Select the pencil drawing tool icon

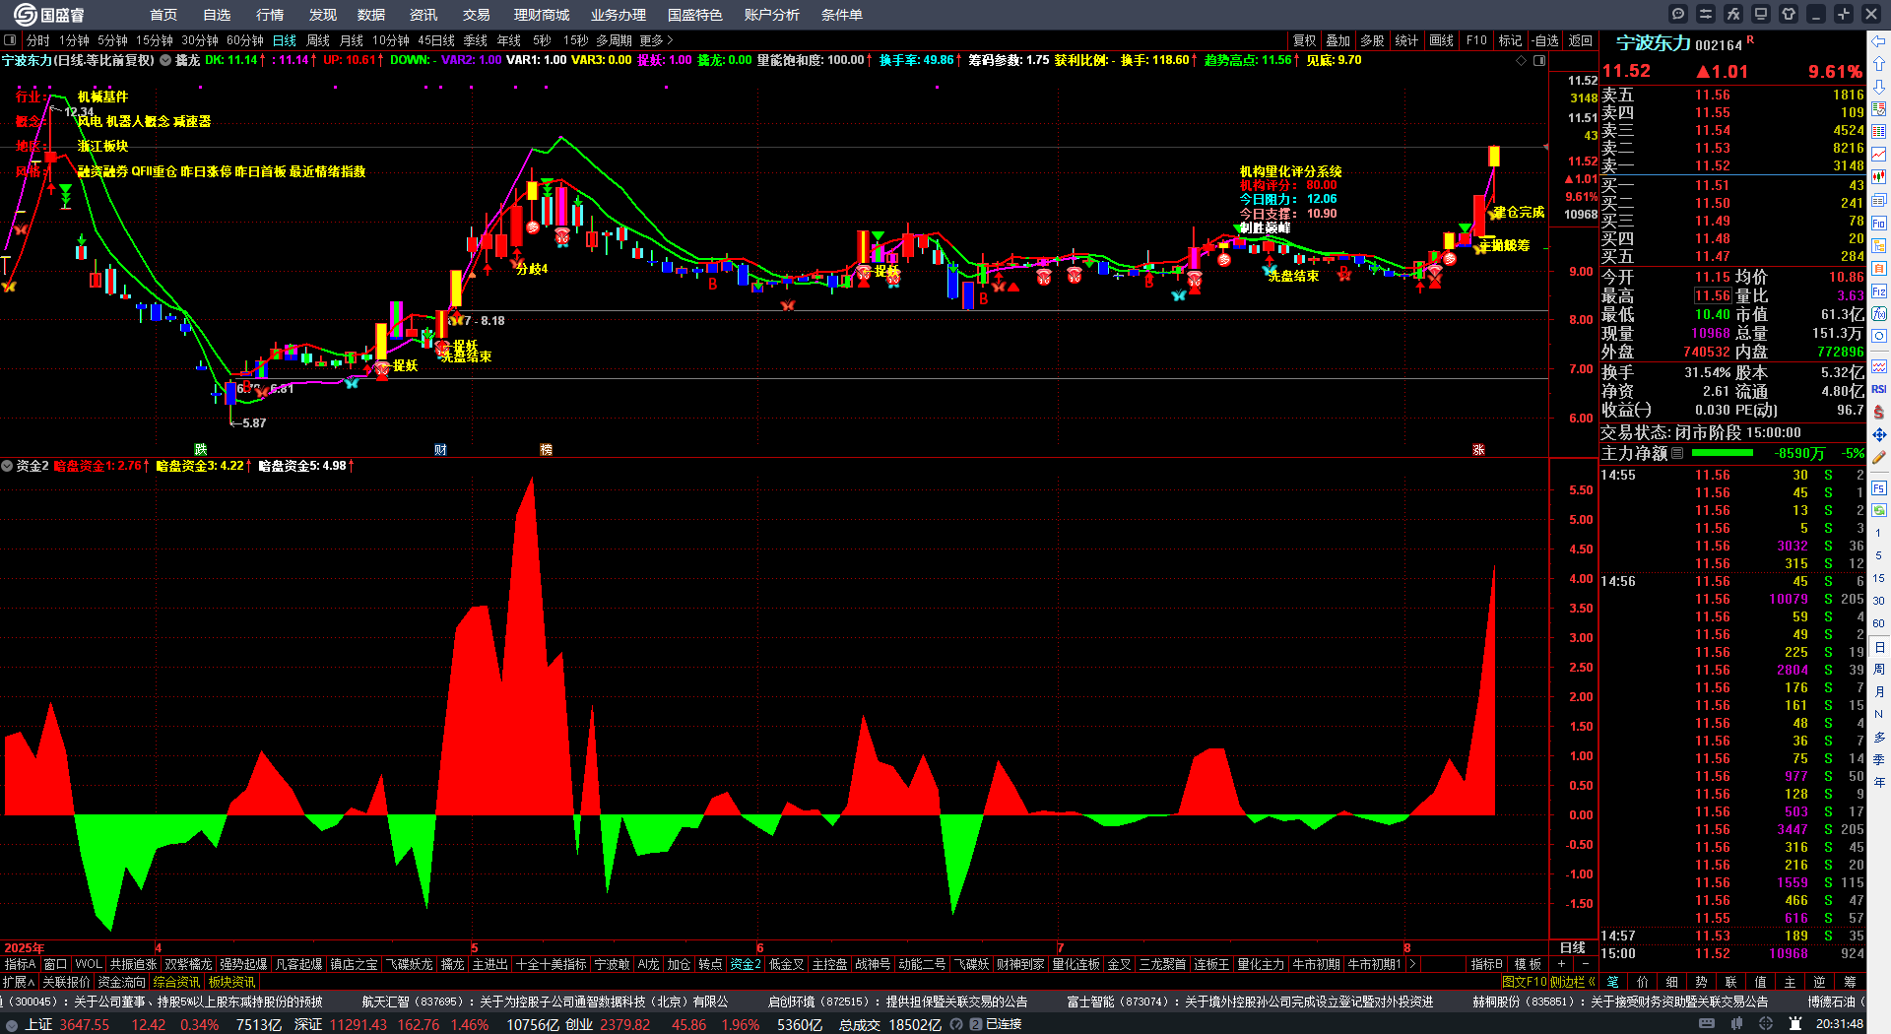[x=1879, y=457]
